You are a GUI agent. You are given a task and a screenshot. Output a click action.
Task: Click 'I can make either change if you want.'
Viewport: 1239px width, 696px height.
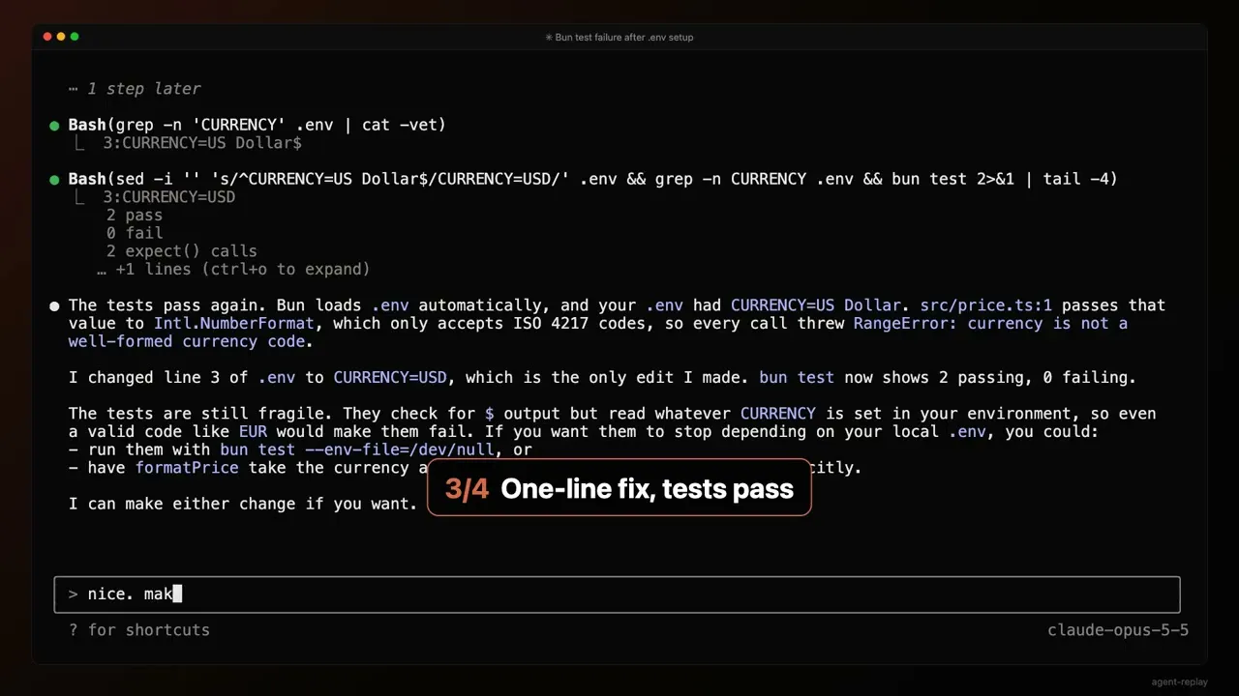pyautogui.click(x=243, y=505)
